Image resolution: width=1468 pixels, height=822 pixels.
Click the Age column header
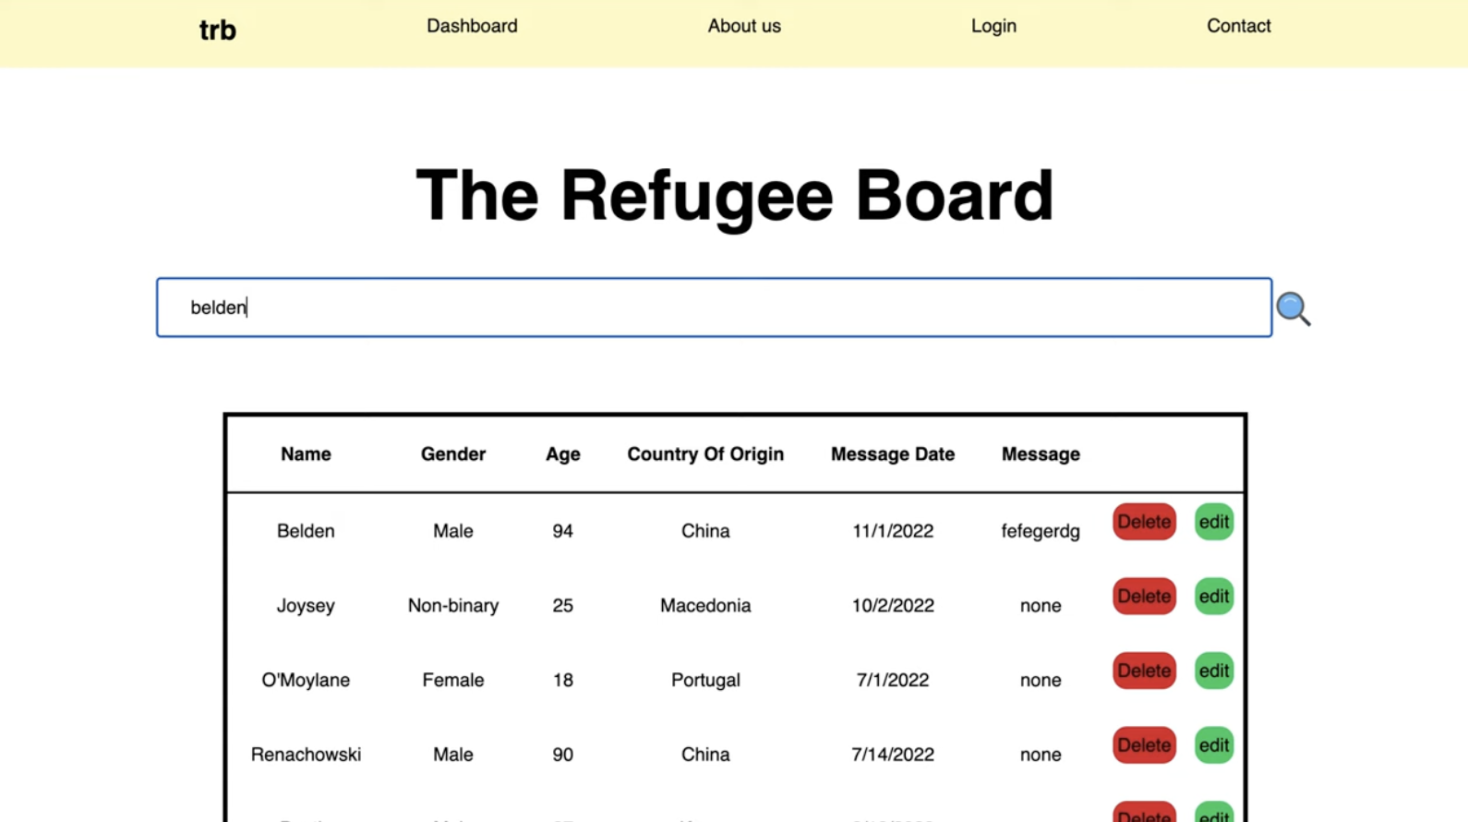point(562,454)
